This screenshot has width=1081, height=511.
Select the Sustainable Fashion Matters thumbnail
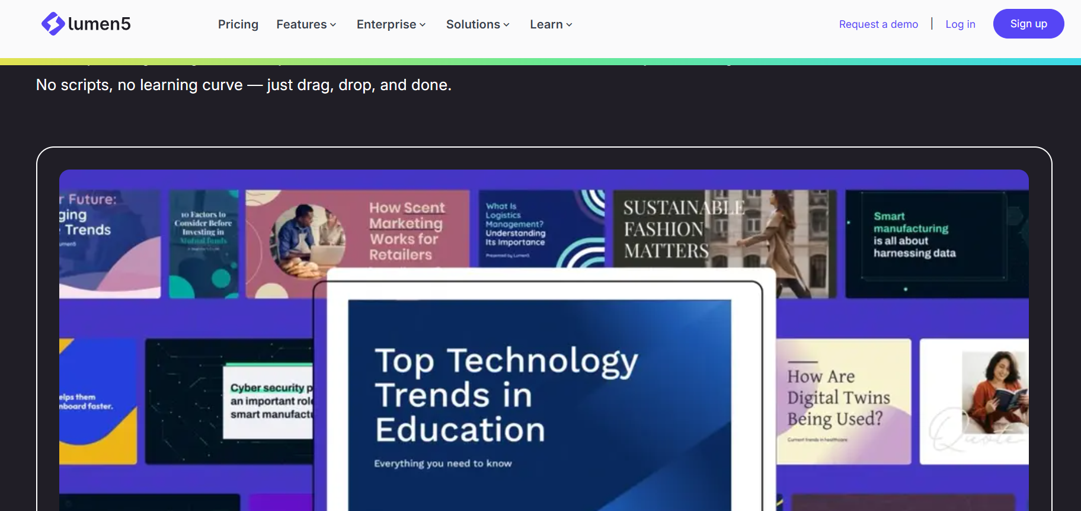(x=724, y=229)
